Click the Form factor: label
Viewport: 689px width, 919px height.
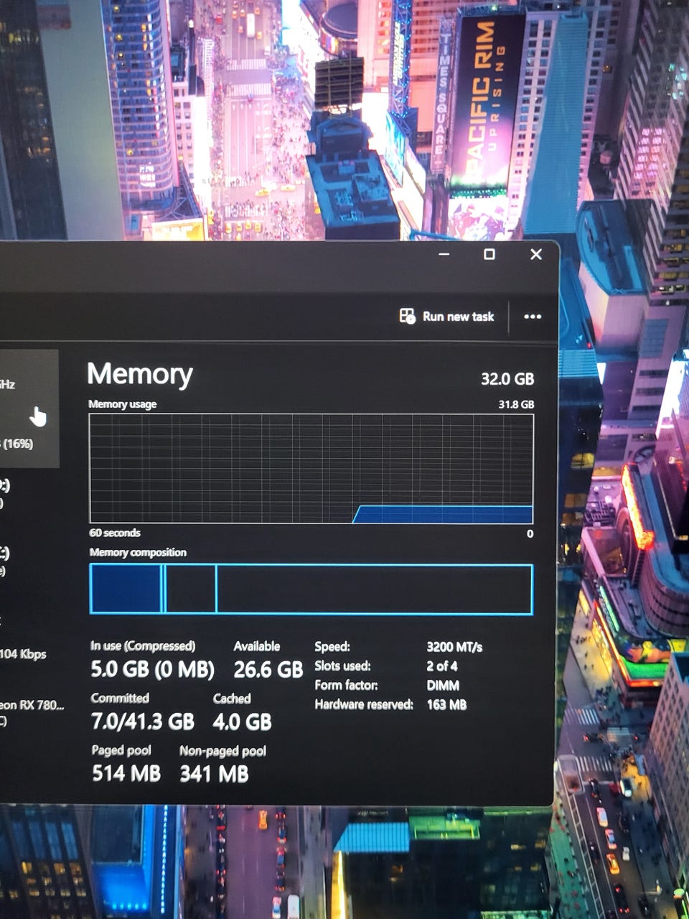pos(346,685)
